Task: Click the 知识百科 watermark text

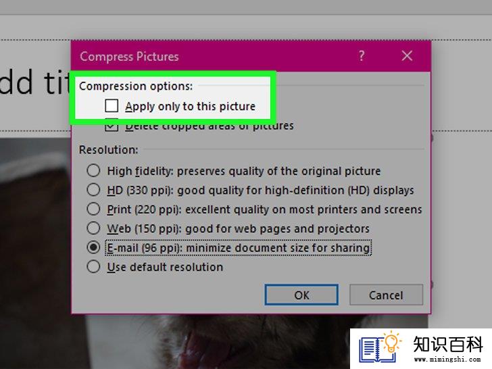Action: [448, 344]
